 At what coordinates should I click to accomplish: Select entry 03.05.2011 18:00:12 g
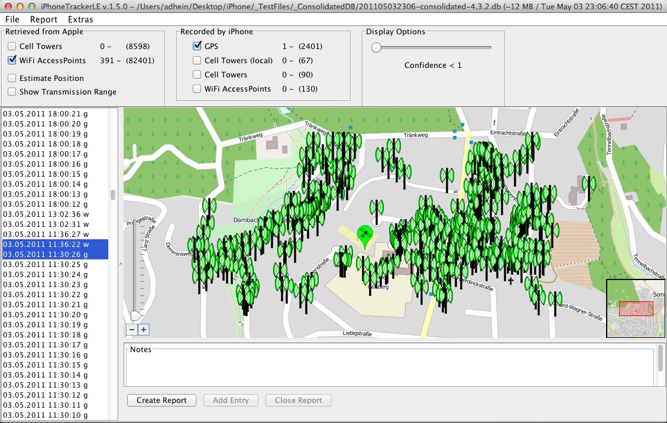56,204
